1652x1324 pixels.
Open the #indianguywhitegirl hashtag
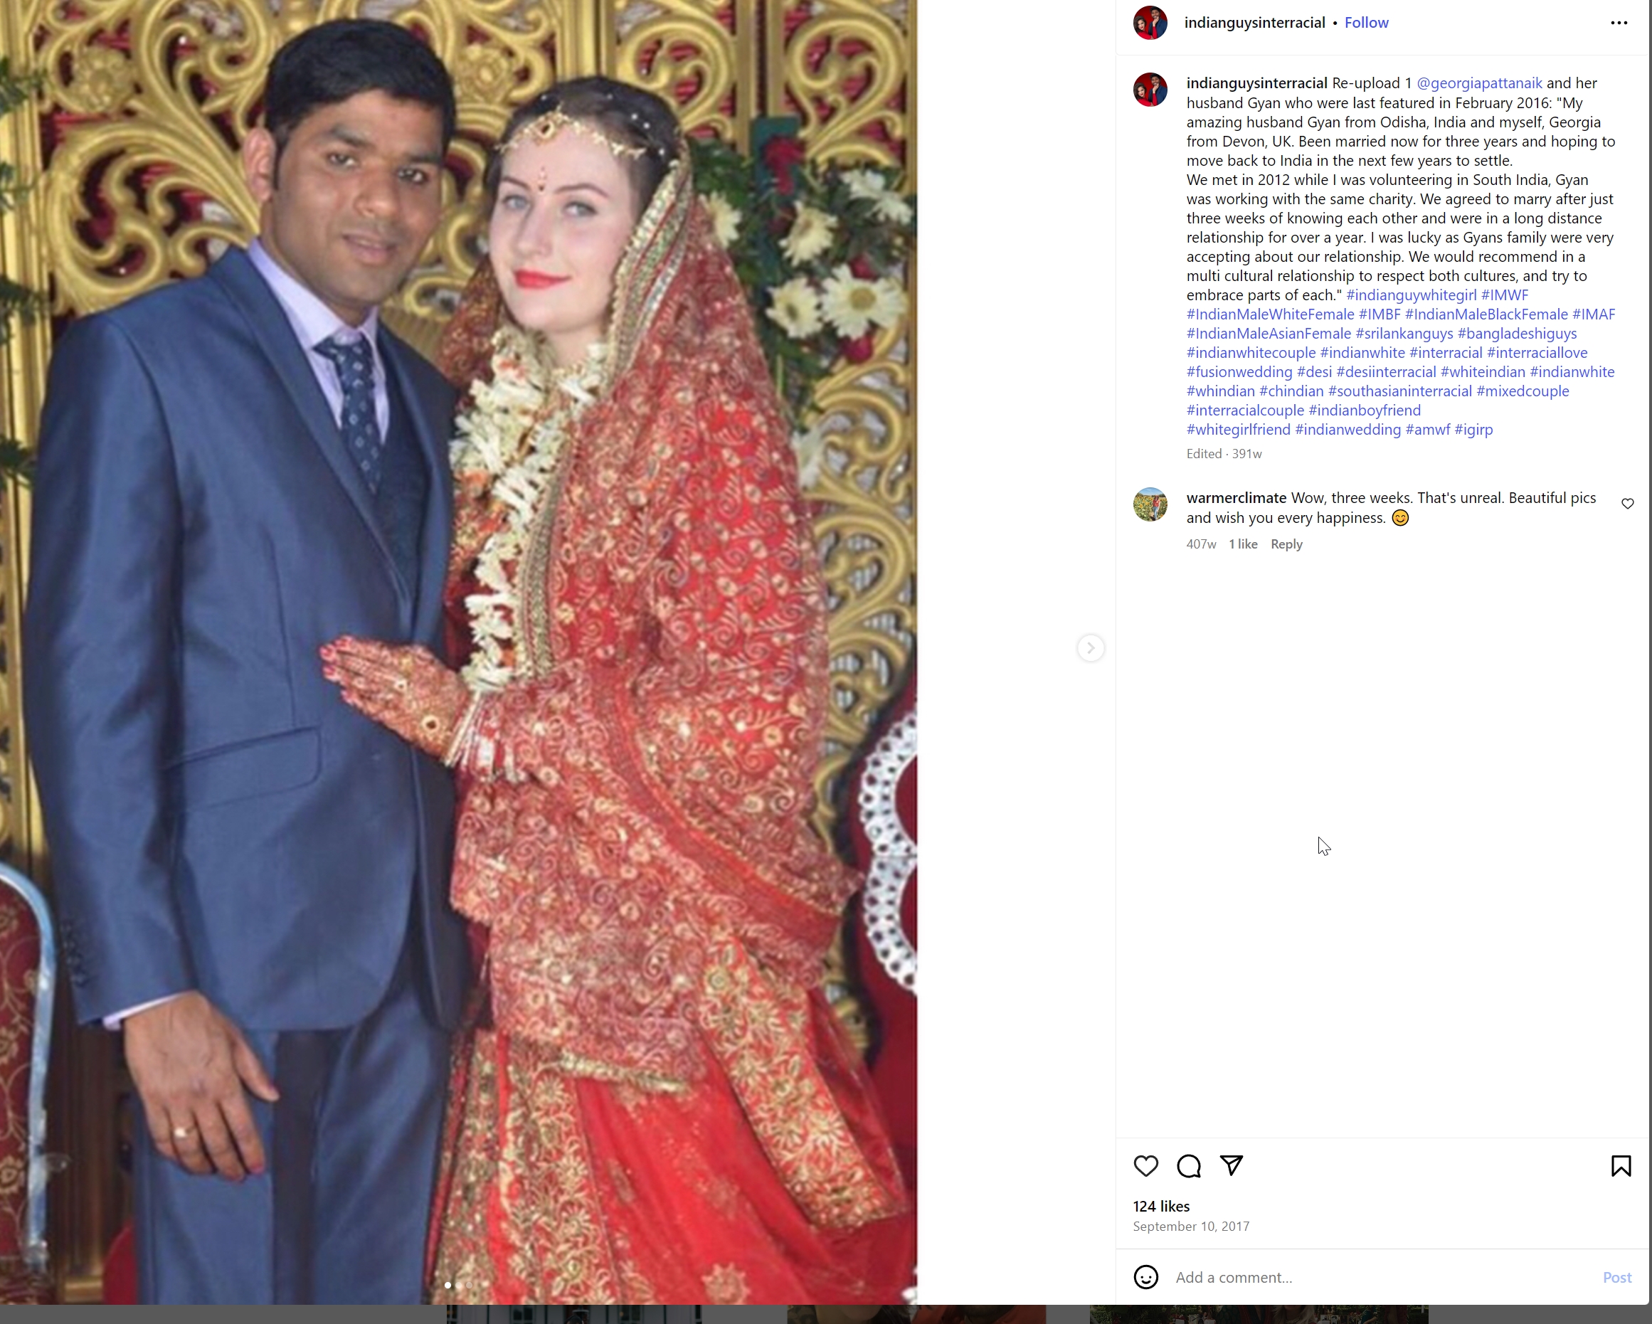tap(1411, 295)
